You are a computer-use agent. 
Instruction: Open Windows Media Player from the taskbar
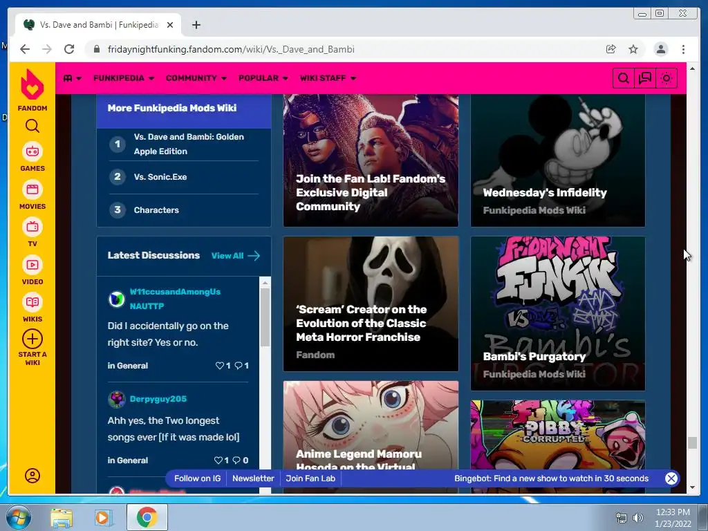(x=102, y=517)
